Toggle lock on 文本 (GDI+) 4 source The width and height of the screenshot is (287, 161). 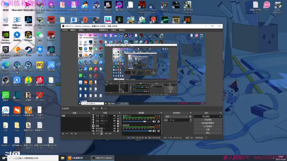pyautogui.click(x=118, y=116)
